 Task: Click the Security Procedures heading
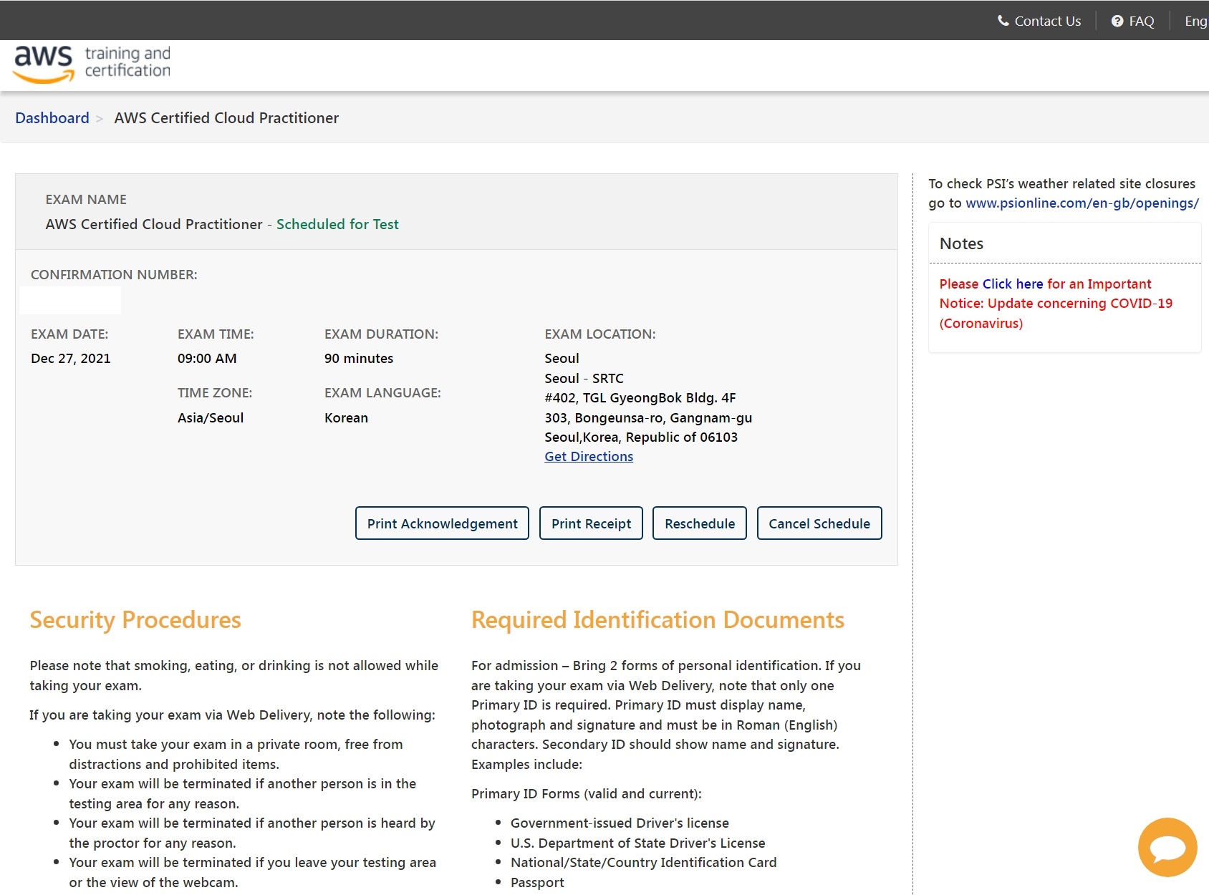[135, 620]
